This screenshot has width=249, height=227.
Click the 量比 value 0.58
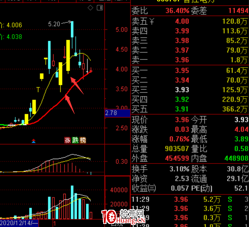[x=241, y=149]
